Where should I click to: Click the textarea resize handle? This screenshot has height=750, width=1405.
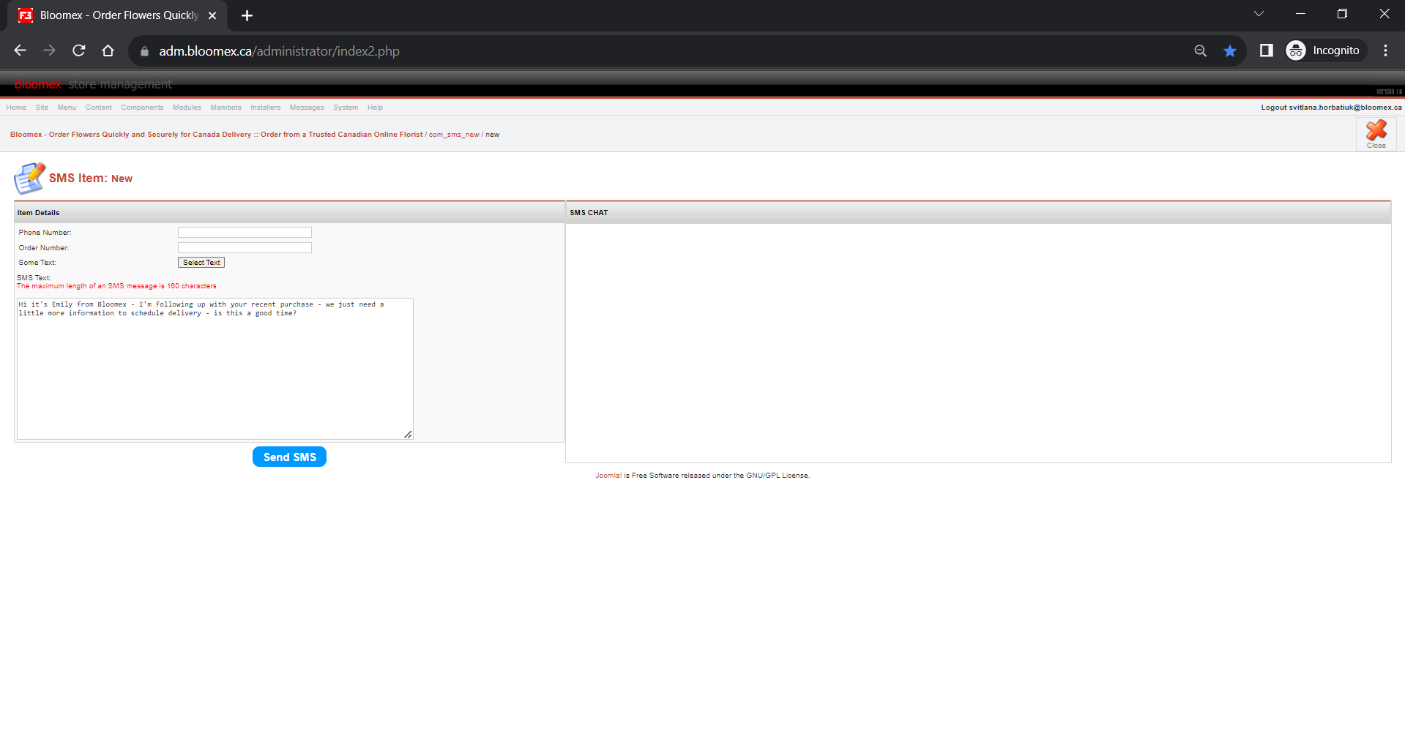click(x=408, y=435)
